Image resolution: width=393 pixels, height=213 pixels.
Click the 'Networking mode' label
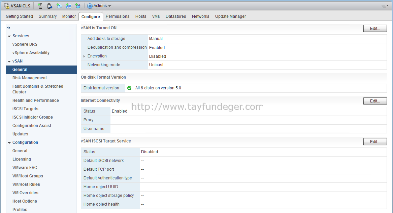(104, 65)
